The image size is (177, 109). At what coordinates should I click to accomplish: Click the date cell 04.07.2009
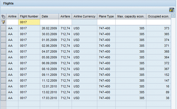click(49, 51)
